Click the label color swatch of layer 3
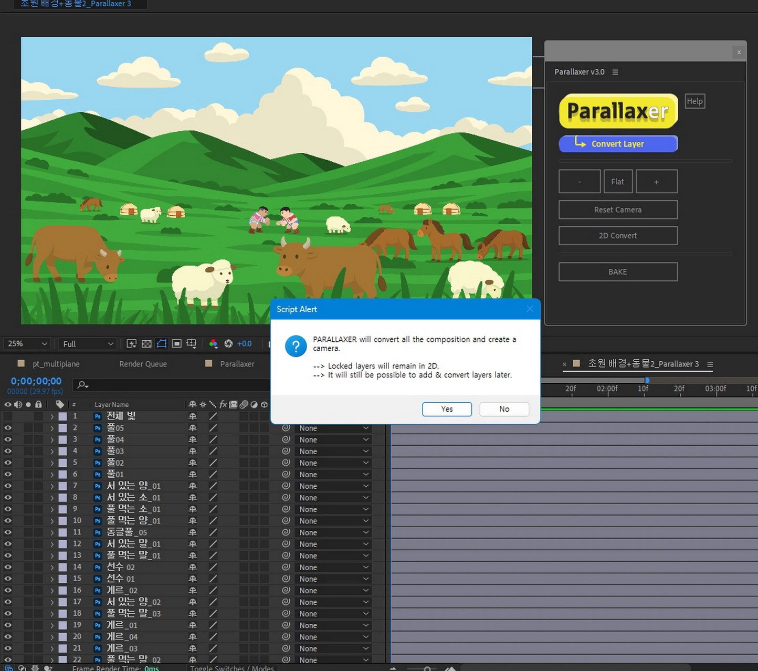This screenshot has width=758, height=671. point(62,439)
